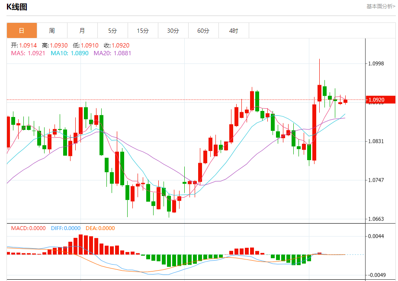Click the MA20 indicator label
Screen dimensions: 398x281
[x=112, y=53]
